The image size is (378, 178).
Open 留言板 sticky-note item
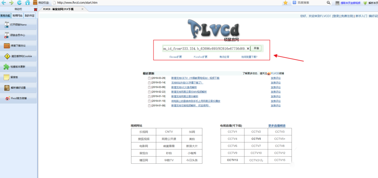click(18, 77)
